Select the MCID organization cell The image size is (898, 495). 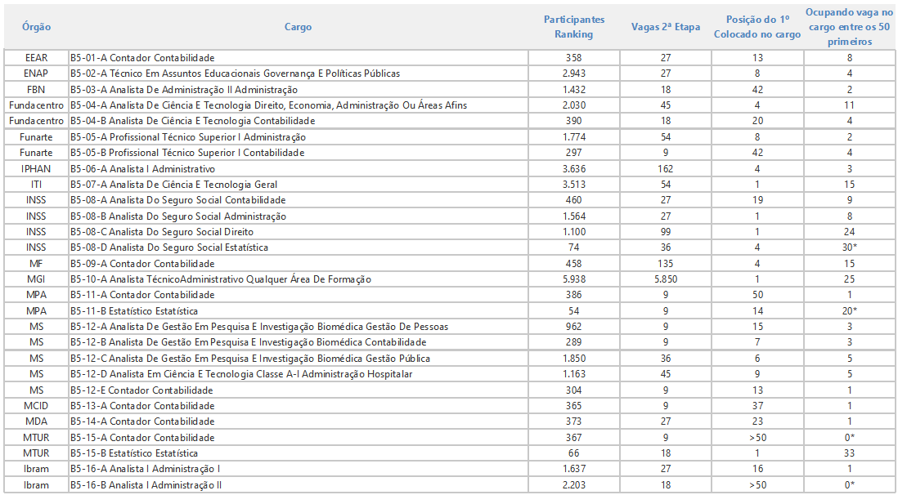tap(36, 406)
